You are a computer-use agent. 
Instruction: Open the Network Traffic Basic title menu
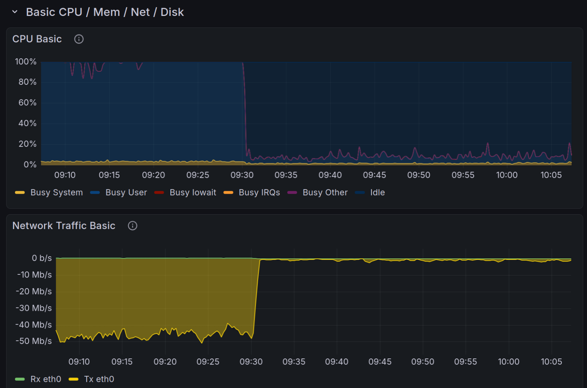tap(64, 226)
